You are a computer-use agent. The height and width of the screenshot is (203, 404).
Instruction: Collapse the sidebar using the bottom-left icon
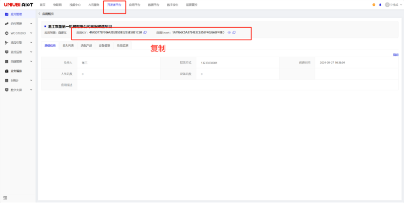5,197
